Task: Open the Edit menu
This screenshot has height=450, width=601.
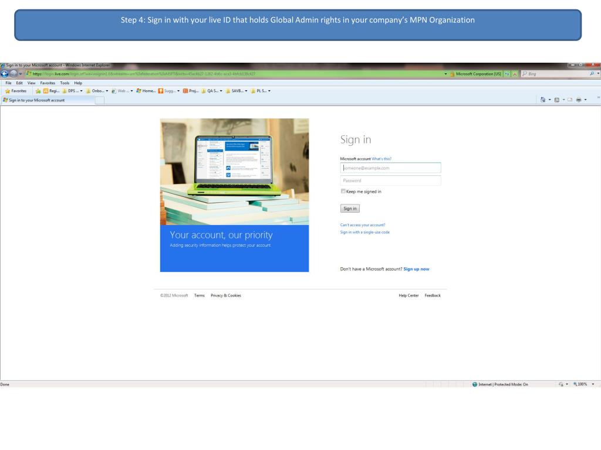Action: click(19, 83)
